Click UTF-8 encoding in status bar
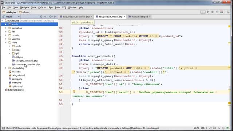The image size is (233, 131). [x=212, y=128]
